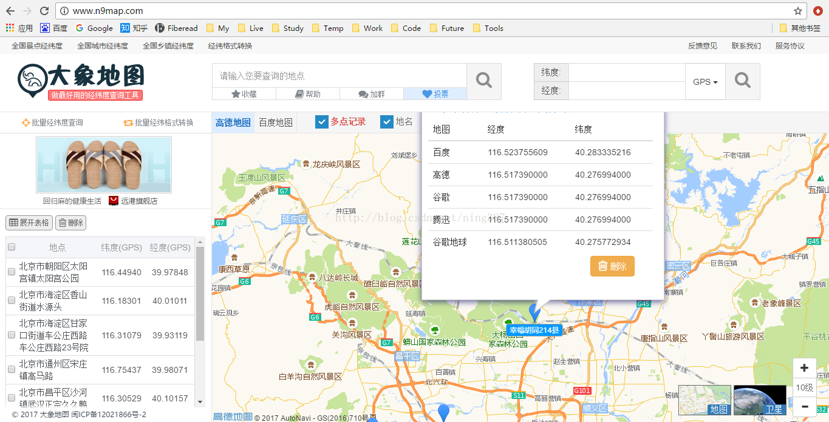Open the 知乎 bookmark
This screenshot has width=829, height=422.
coord(134,28)
